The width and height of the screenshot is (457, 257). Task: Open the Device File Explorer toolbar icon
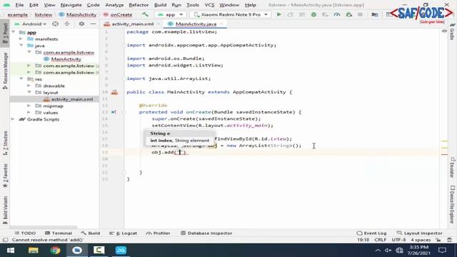click(x=375, y=14)
